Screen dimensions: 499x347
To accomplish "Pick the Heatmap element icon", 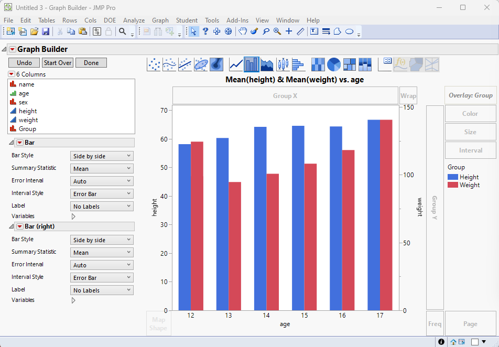I will coord(318,64).
